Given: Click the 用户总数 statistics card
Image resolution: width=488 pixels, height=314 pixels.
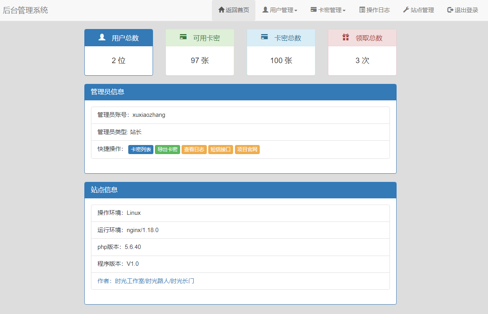Looking at the screenshot, I should point(118,52).
